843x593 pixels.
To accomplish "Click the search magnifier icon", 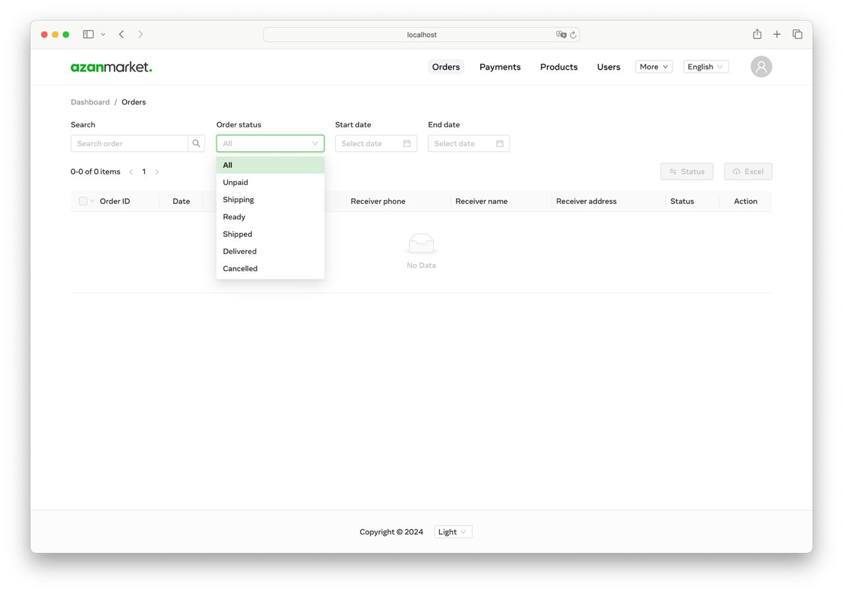I will click(x=196, y=143).
